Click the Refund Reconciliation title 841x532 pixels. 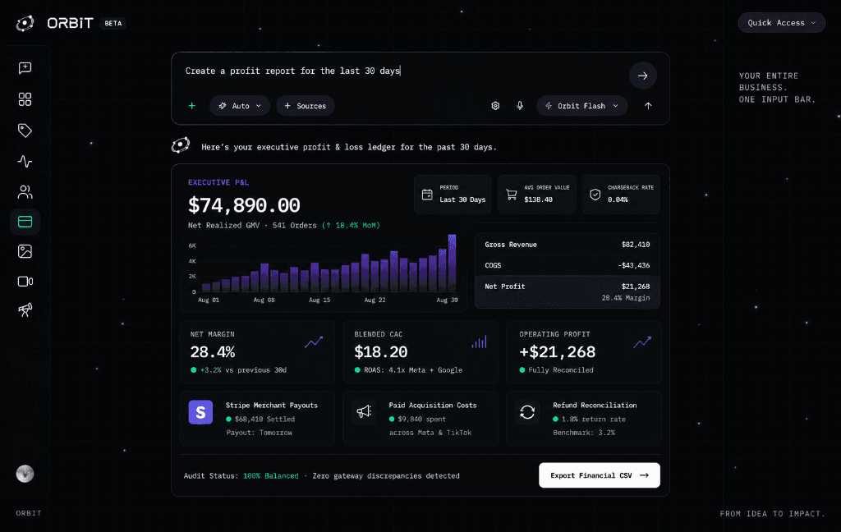pyautogui.click(x=595, y=406)
